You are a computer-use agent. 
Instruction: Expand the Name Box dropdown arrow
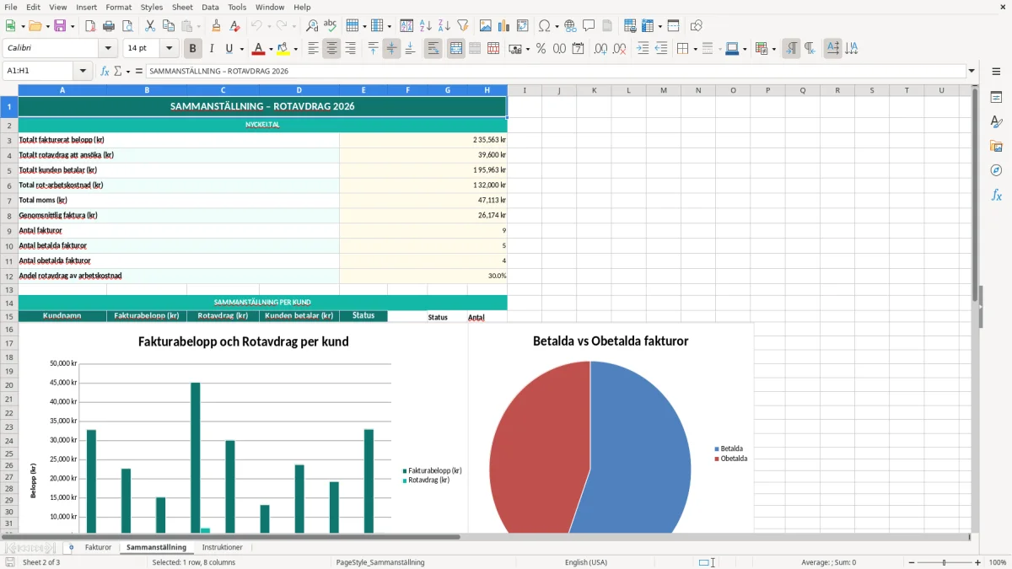pyautogui.click(x=83, y=71)
